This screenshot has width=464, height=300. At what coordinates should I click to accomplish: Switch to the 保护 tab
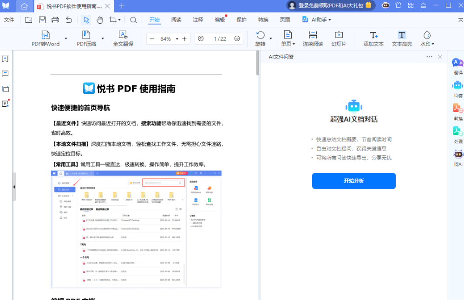[242, 20]
